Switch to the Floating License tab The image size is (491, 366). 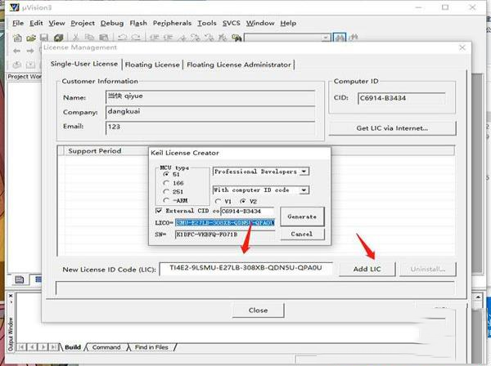click(153, 65)
